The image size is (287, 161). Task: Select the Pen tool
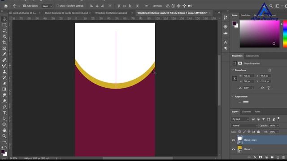[x=4, y=107]
